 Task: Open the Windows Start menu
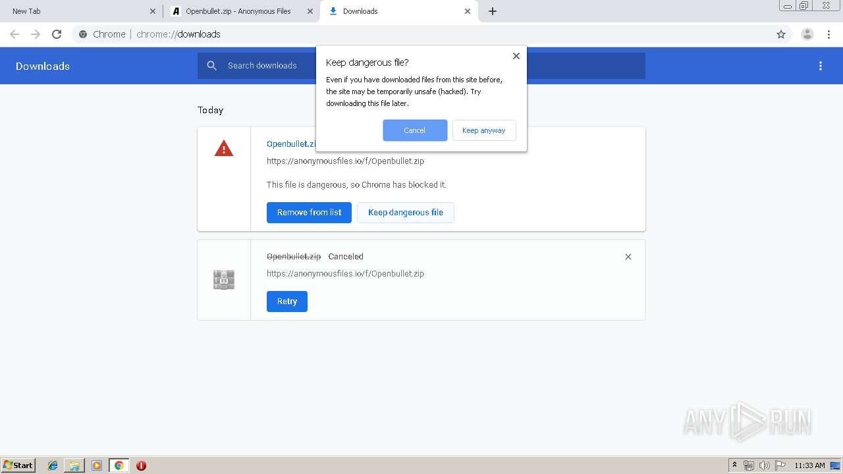click(18, 465)
